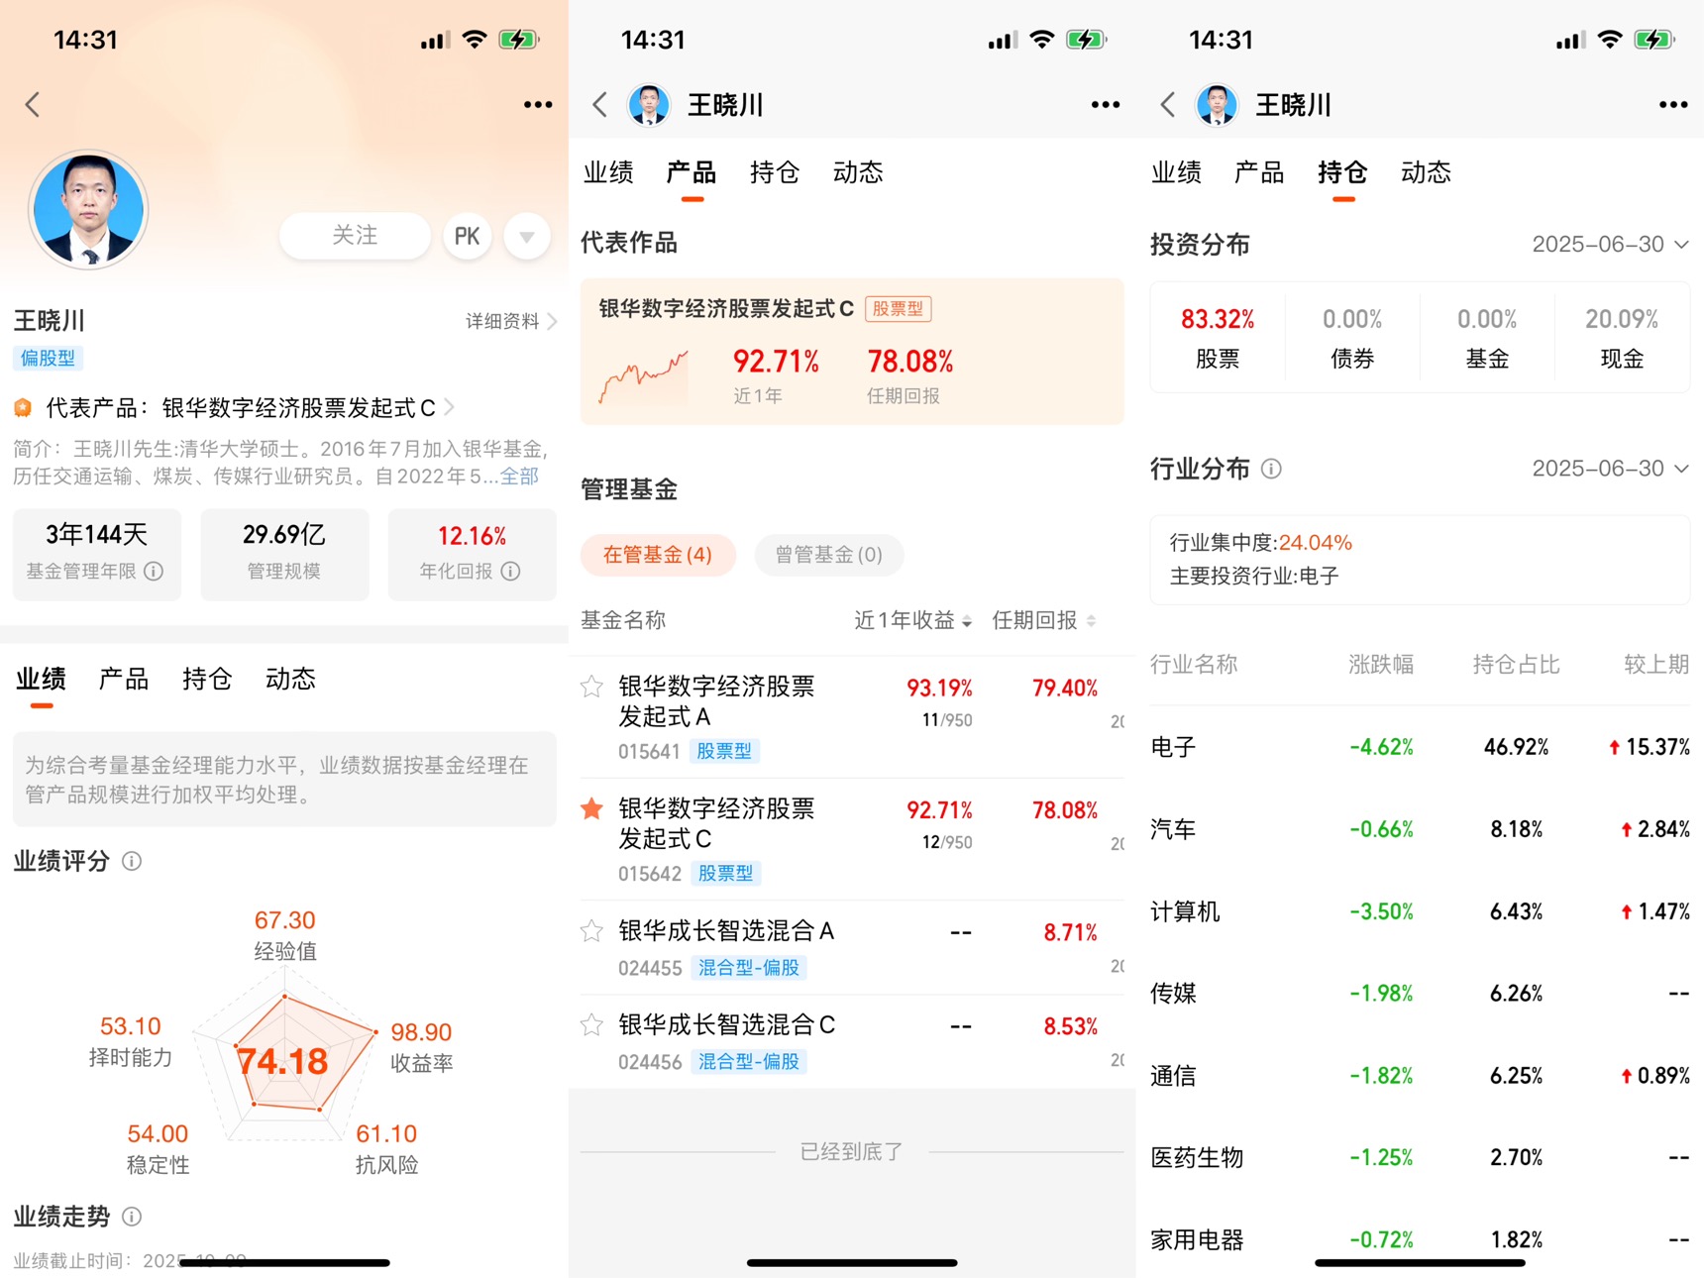This screenshot has height=1278, width=1704.
Task: Expand the bio with the 全部 link
Action: [x=519, y=477]
